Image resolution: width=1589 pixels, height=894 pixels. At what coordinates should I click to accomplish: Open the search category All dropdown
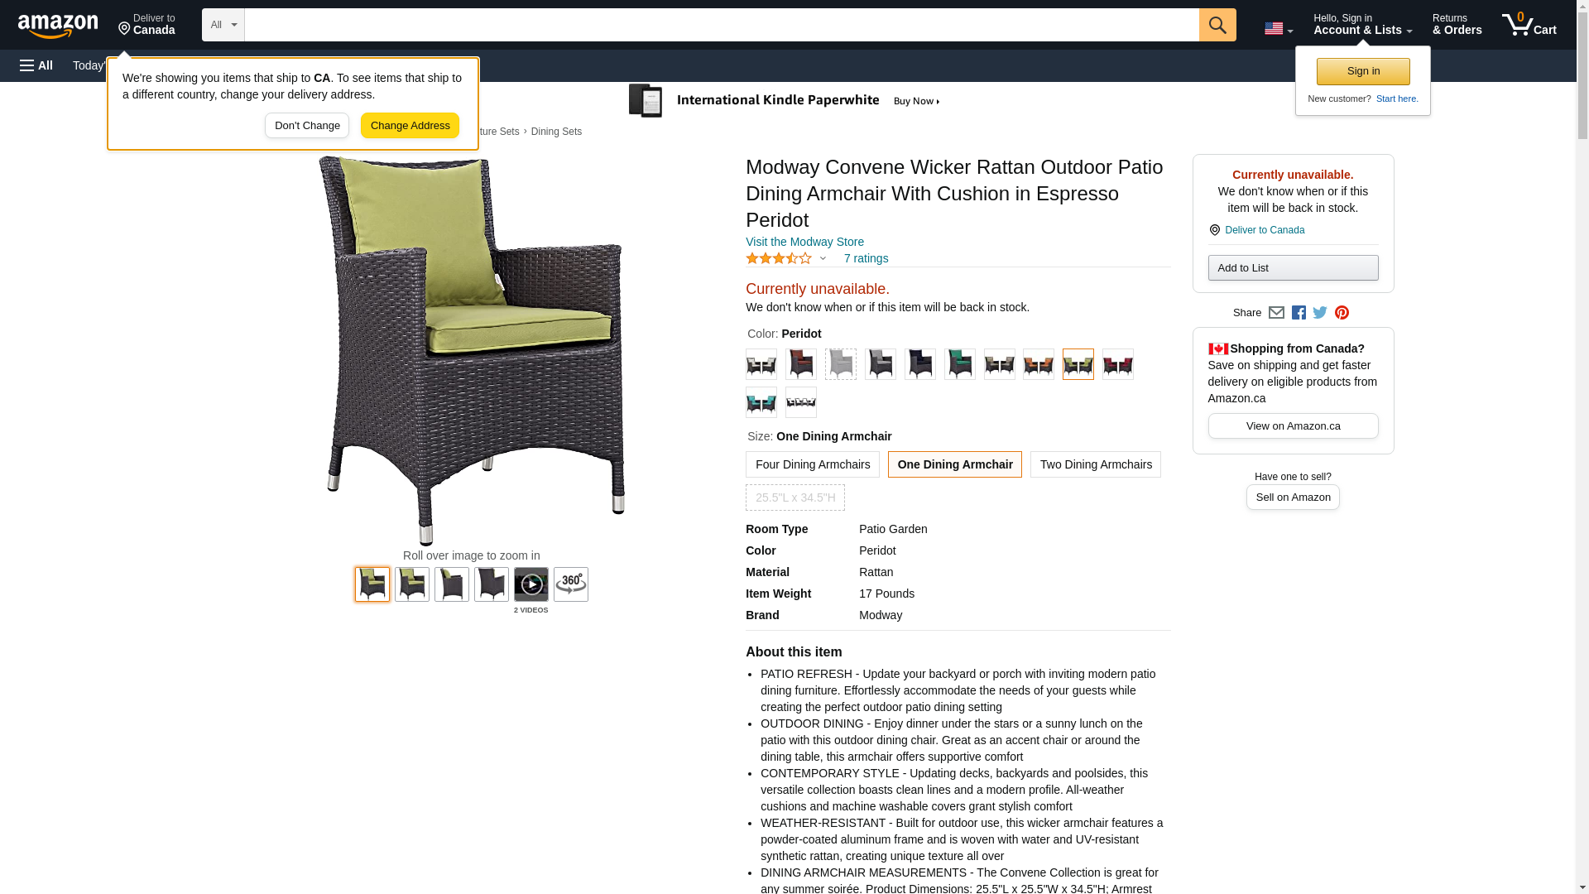click(x=223, y=25)
